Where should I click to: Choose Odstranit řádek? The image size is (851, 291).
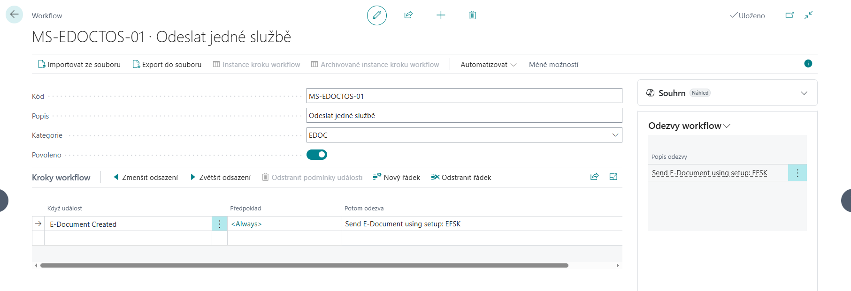(x=461, y=177)
